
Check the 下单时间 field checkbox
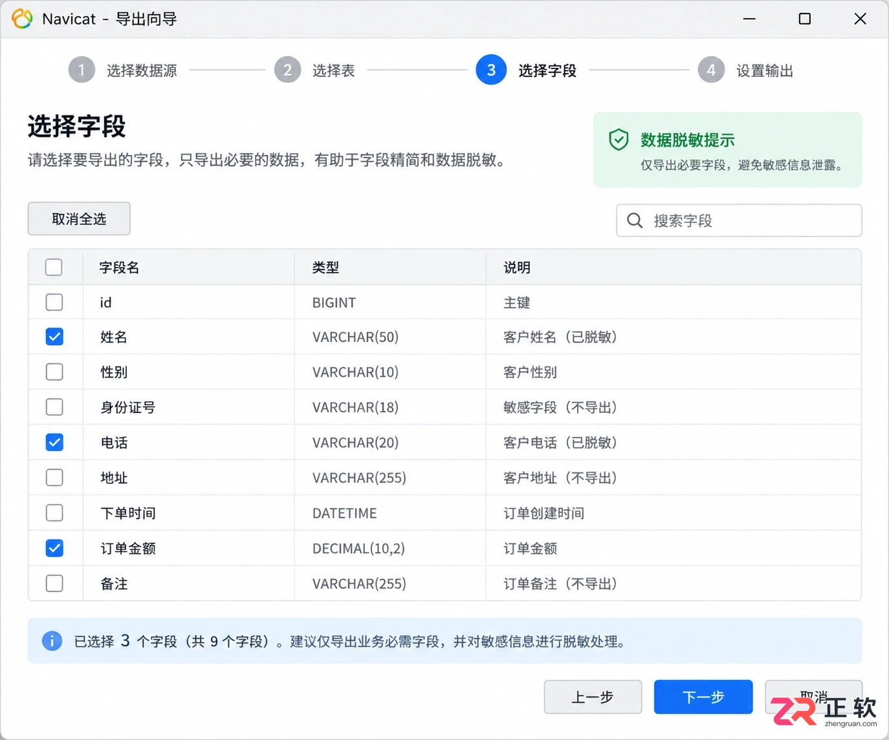pyautogui.click(x=54, y=513)
